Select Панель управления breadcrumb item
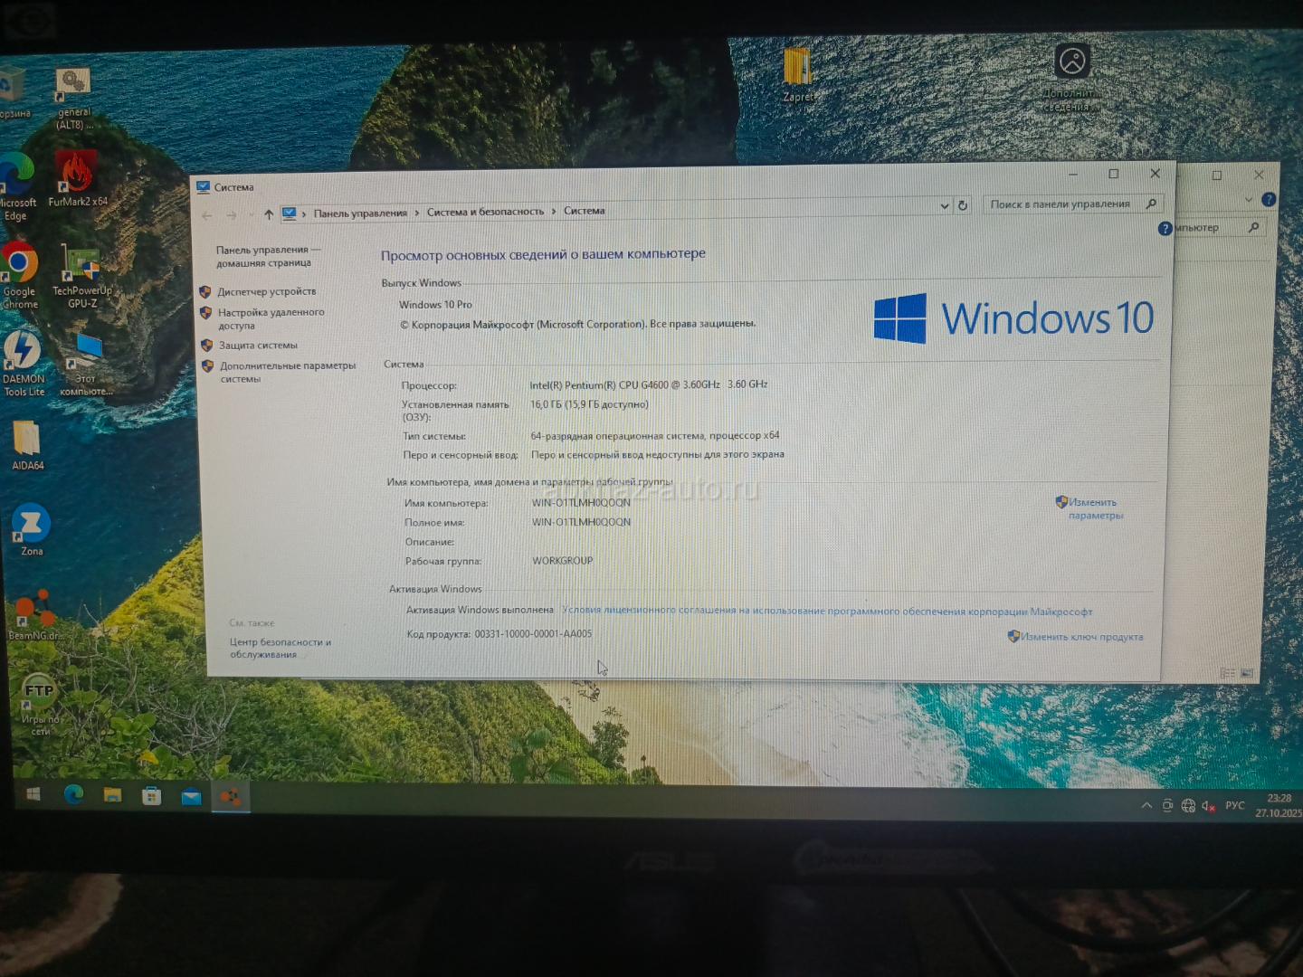 coord(360,213)
